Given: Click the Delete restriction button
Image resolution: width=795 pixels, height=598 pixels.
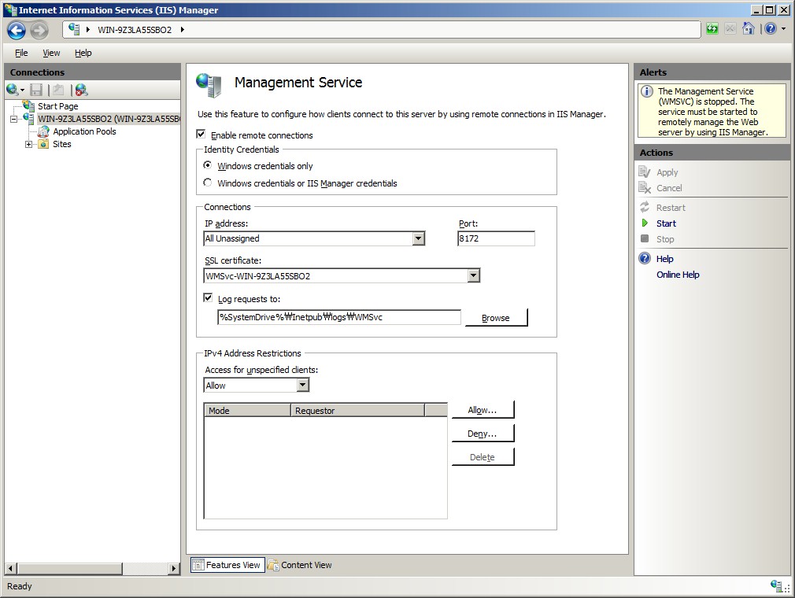Looking at the screenshot, I should point(483,456).
